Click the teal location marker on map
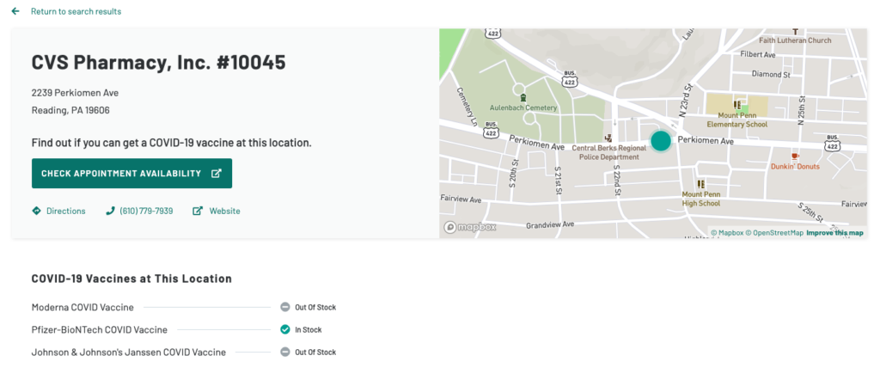Screen dimensions: 880x368 660,141
